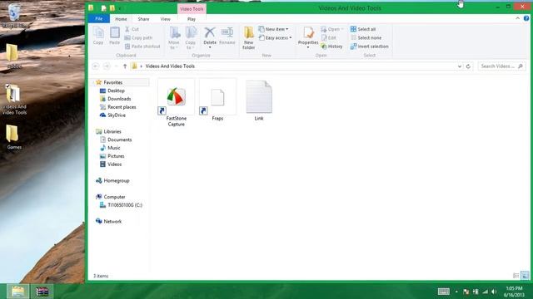
Task: Select Recycle Bin on desktop
Action: (14, 16)
